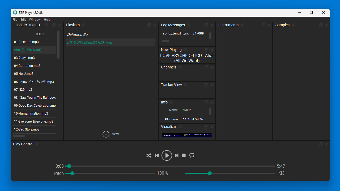This screenshot has height=191, width=340.
Task: Open the File menu
Action: 15,20
